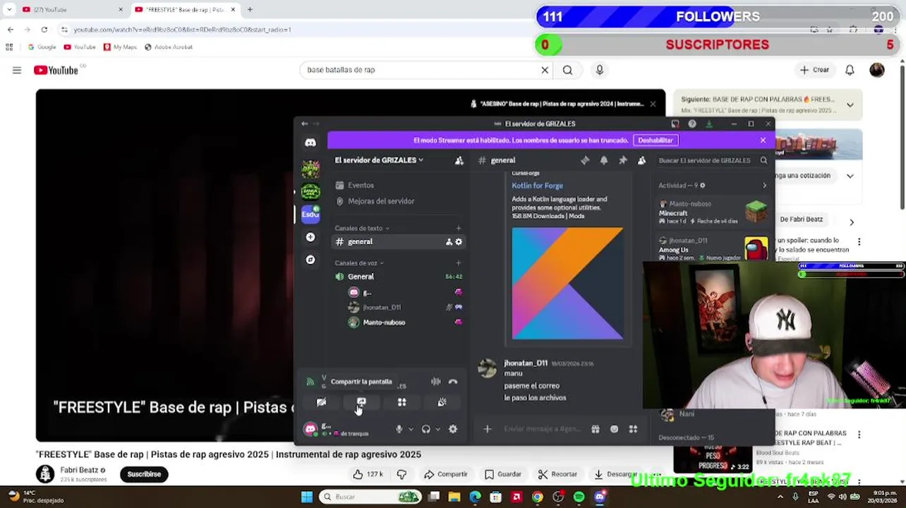
Task: Turn on camera in Discord voice panel
Action: [321, 402]
